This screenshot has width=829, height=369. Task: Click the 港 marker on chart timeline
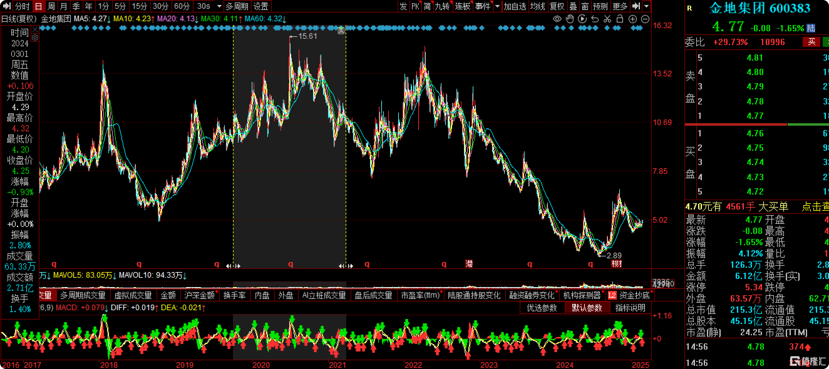click(469, 264)
